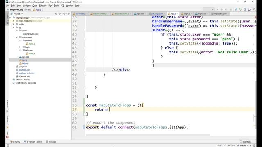Click the collapse all icon in Project panel
Viewport: 262px width, 147px height.
click(x=60, y=13)
